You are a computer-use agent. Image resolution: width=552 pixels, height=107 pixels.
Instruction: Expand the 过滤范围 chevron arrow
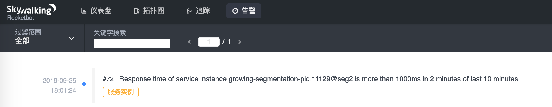point(72,39)
